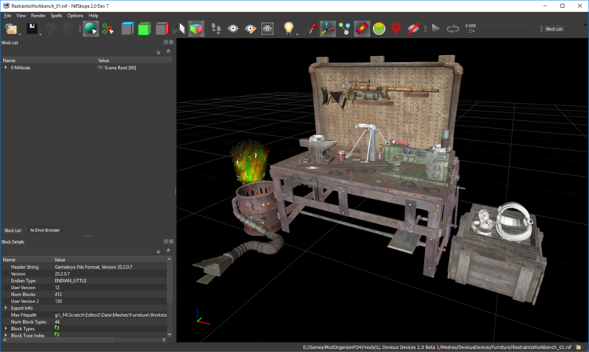
Task: Switch to Top view cube icon
Action: coord(127,28)
